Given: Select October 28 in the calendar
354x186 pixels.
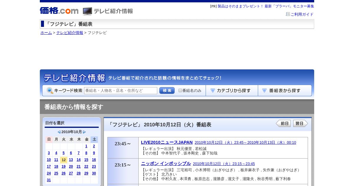Looking at the screenshot, I should click(79, 173).
